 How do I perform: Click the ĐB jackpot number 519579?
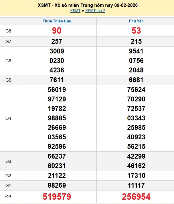point(57,197)
